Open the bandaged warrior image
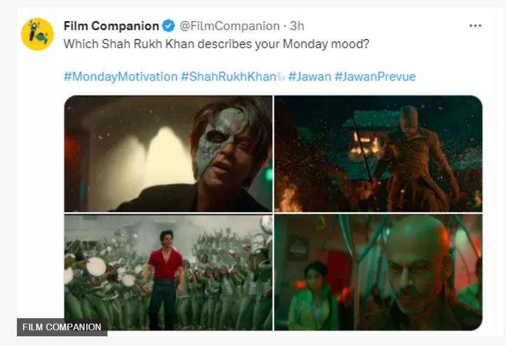The width and height of the screenshot is (506, 346). coord(379,153)
